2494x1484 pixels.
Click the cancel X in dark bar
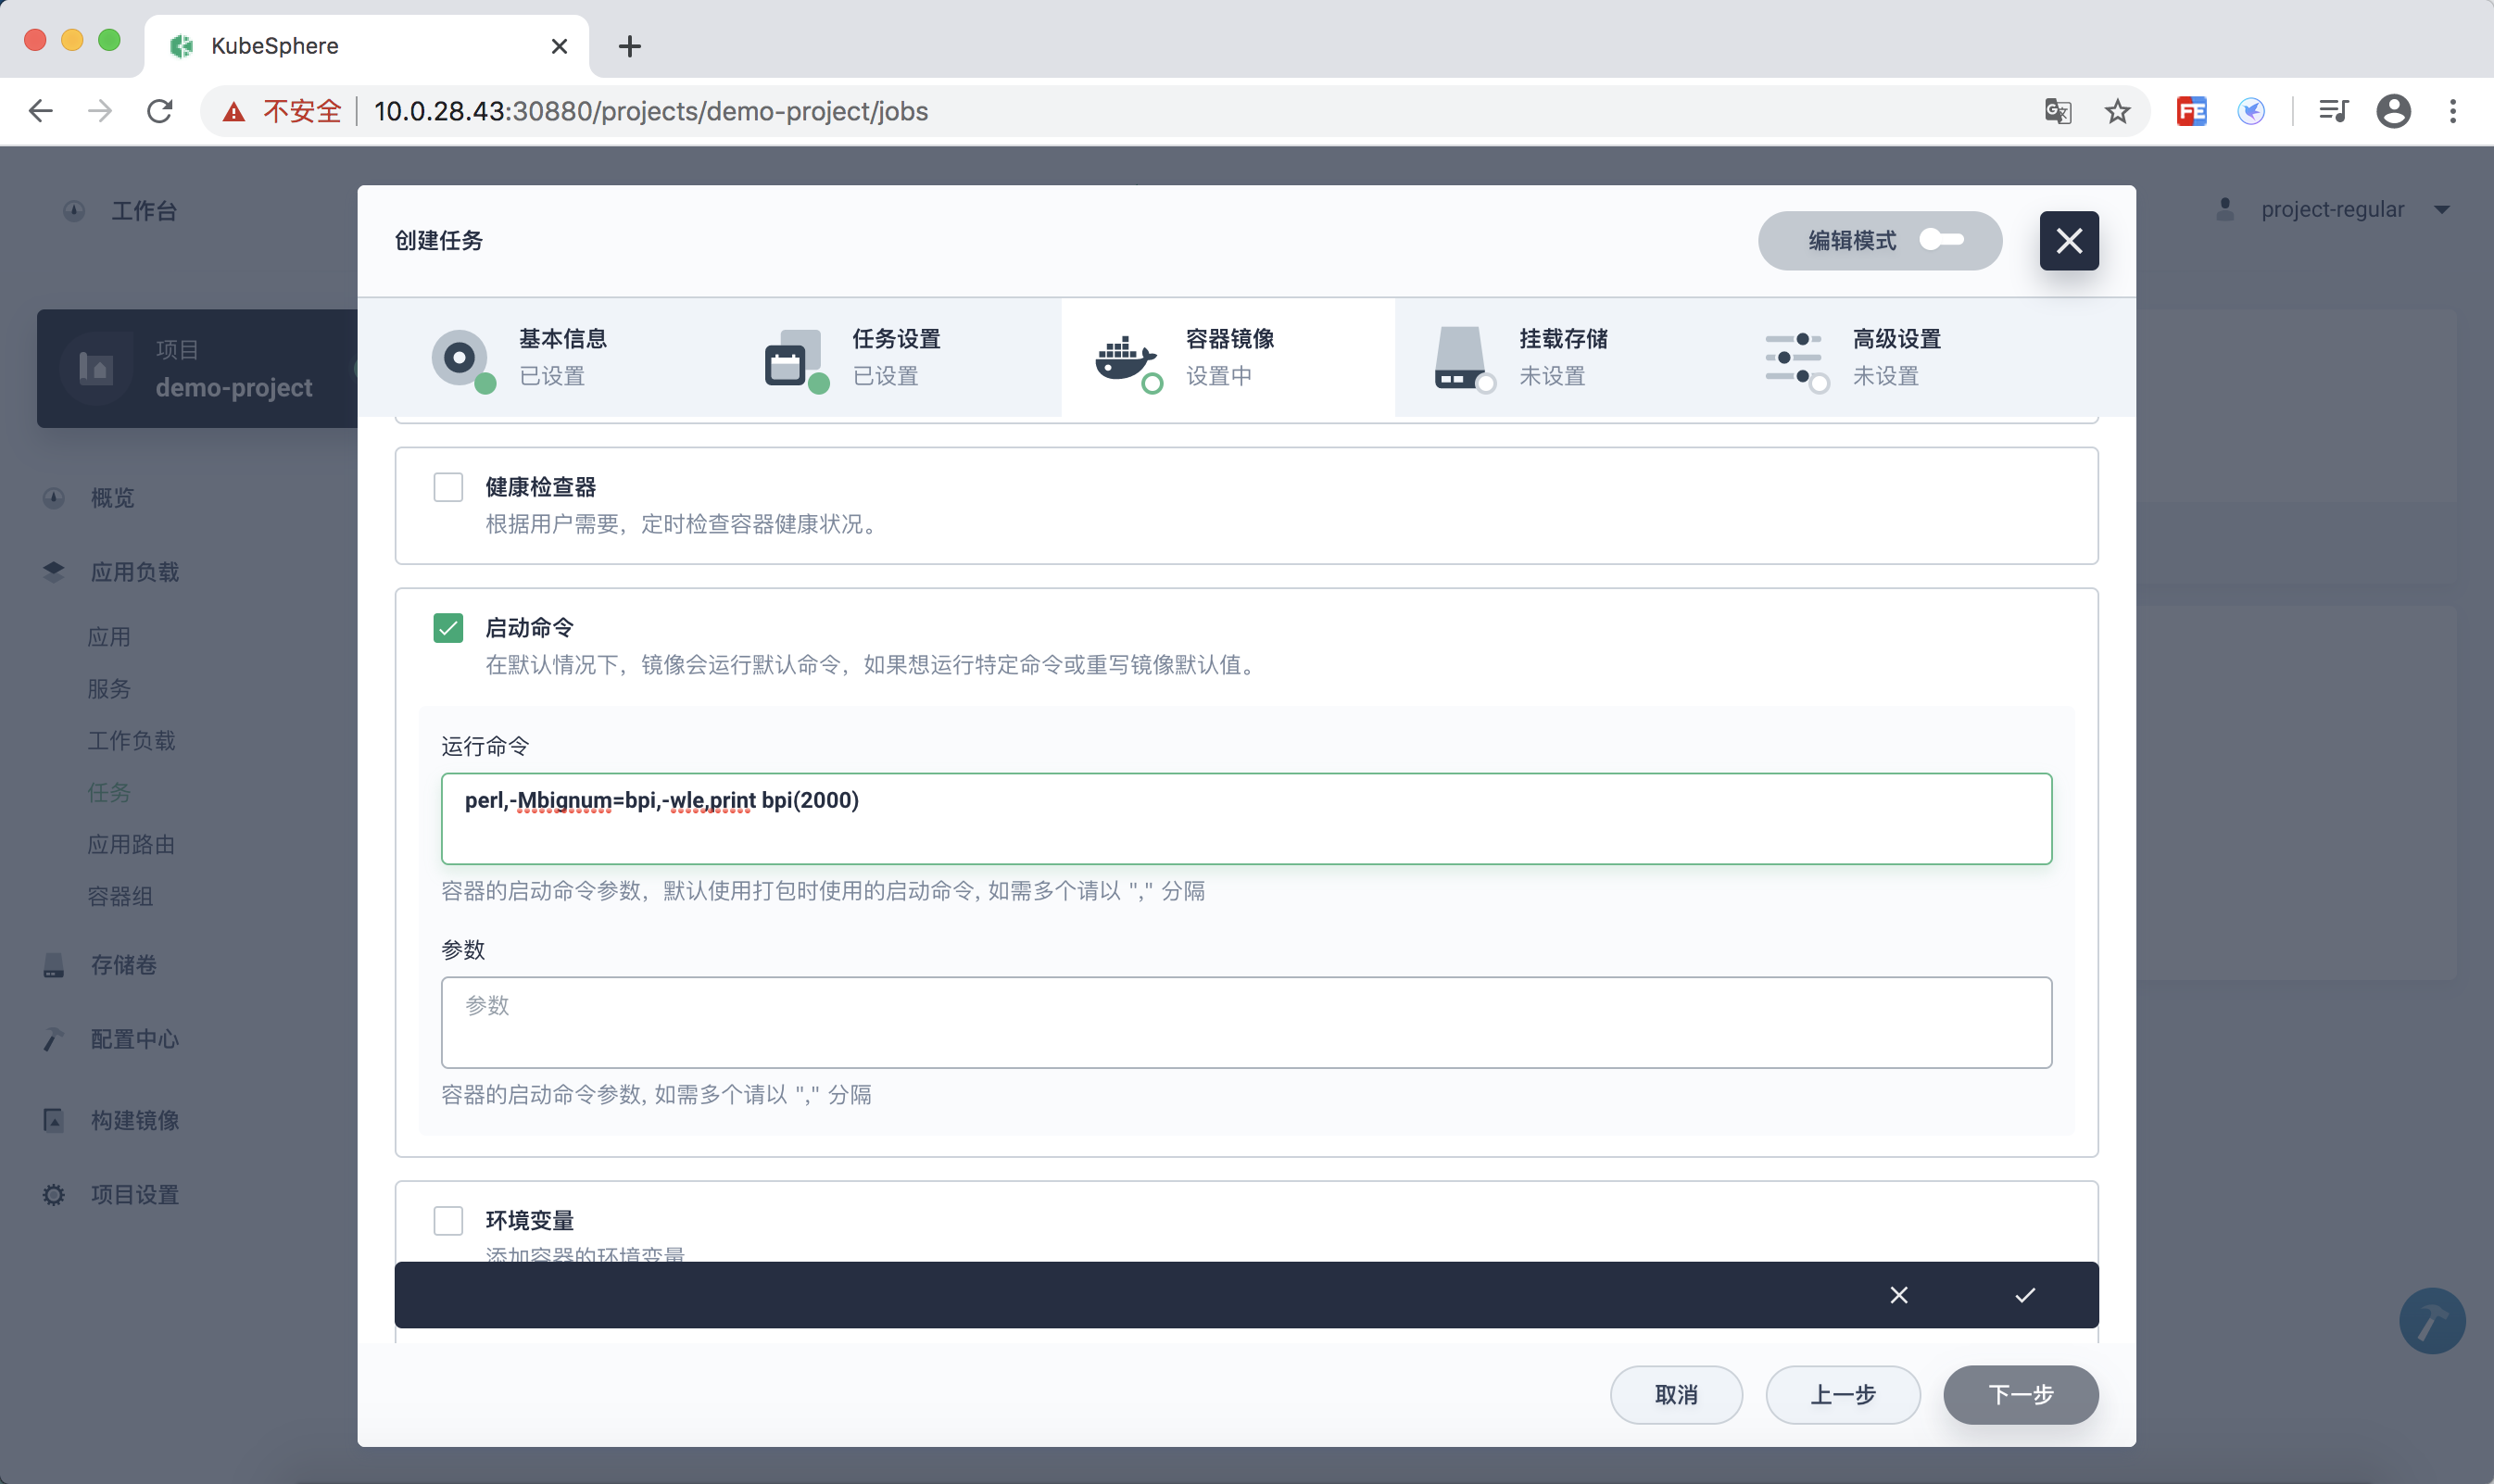point(1898,1295)
